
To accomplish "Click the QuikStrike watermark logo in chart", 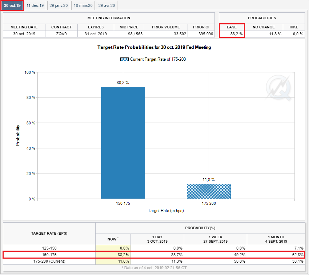I will [278, 88].
